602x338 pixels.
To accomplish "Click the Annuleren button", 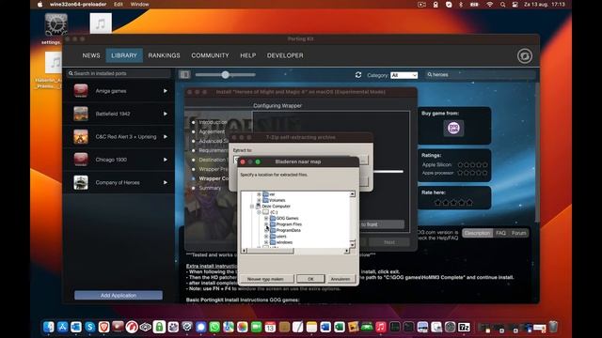I will (x=341, y=279).
